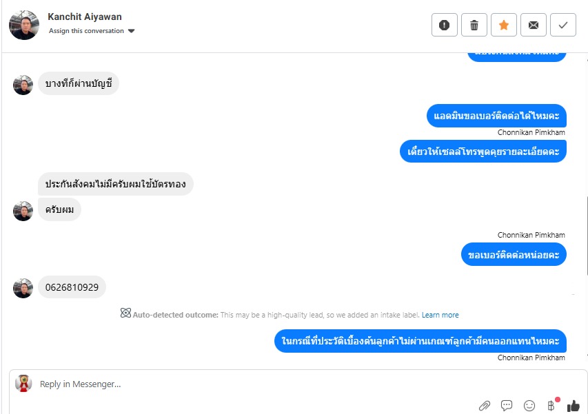Mark the conversation as done with the checkmark
This screenshot has width=588, height=414.
(x=563, y=25)
